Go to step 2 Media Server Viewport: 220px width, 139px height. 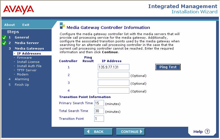pos(27,43)
